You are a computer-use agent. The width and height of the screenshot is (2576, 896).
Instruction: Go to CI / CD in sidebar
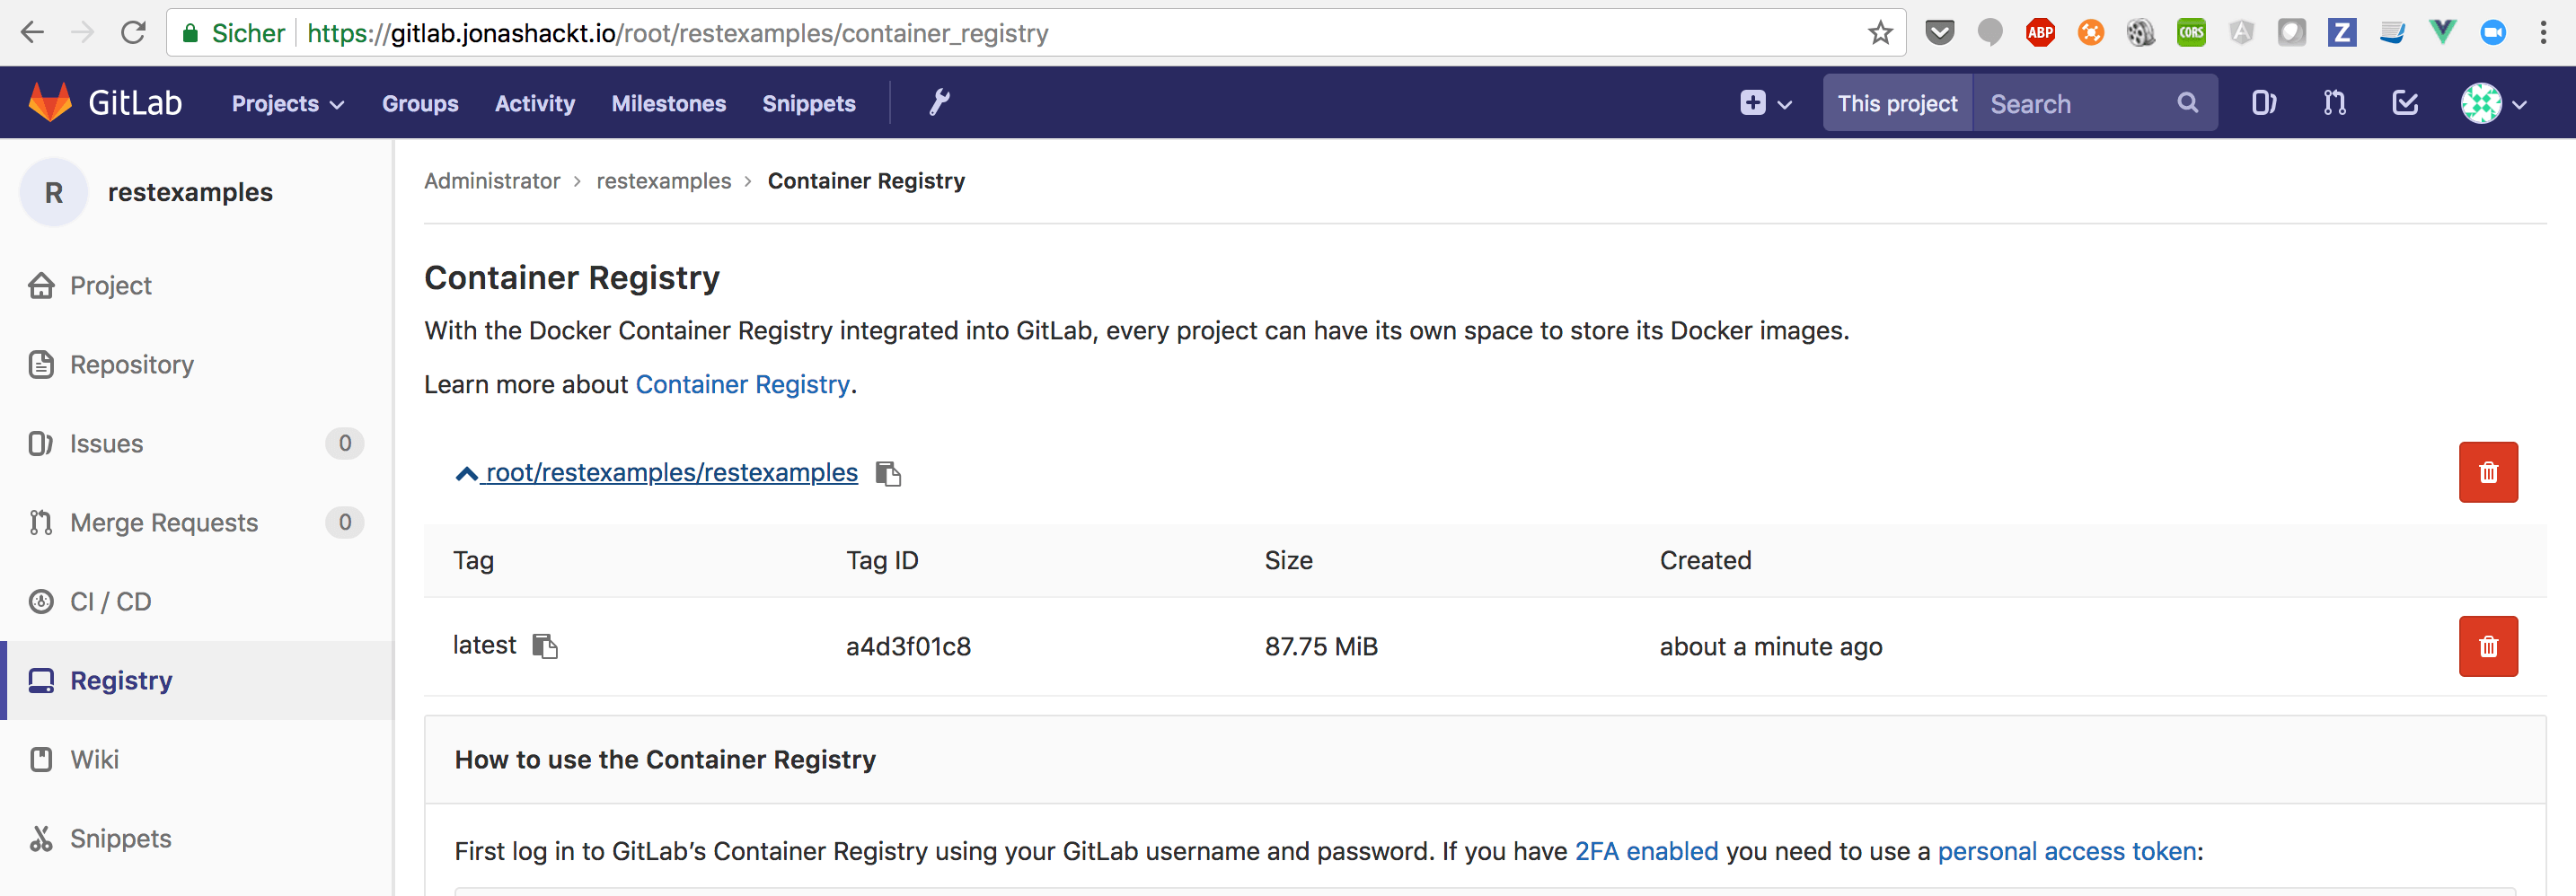[110, 602]
